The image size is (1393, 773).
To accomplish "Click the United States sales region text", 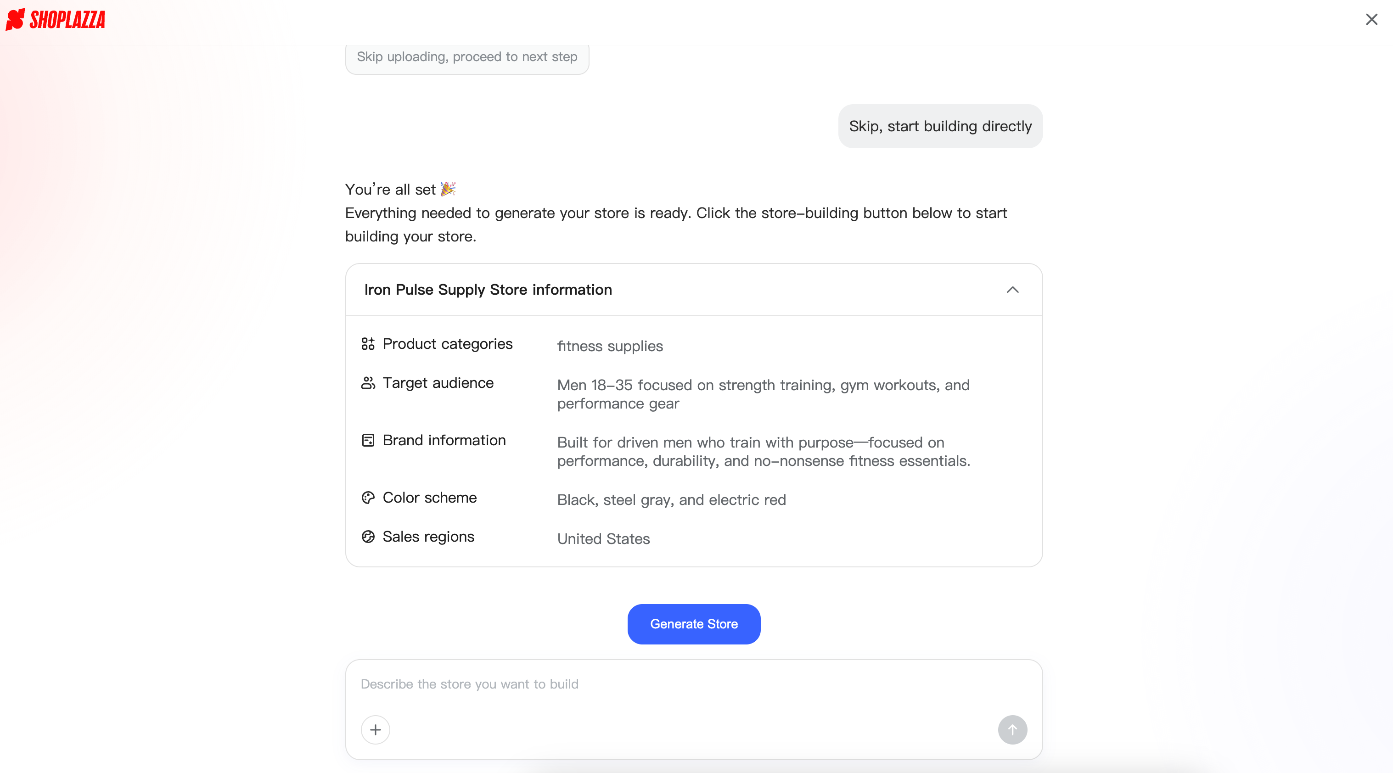I will (603, 539).
